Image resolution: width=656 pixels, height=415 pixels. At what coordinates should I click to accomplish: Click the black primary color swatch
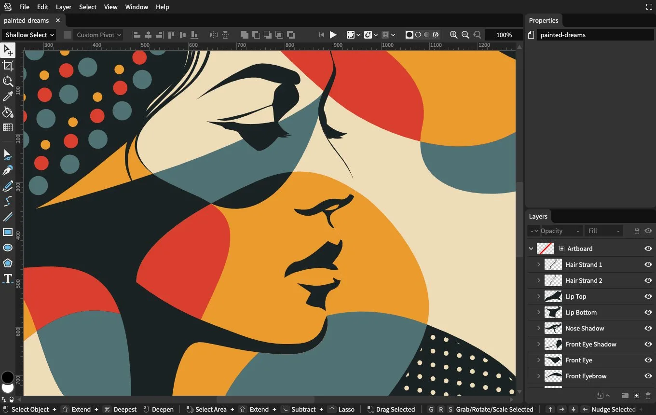[8, 377]
